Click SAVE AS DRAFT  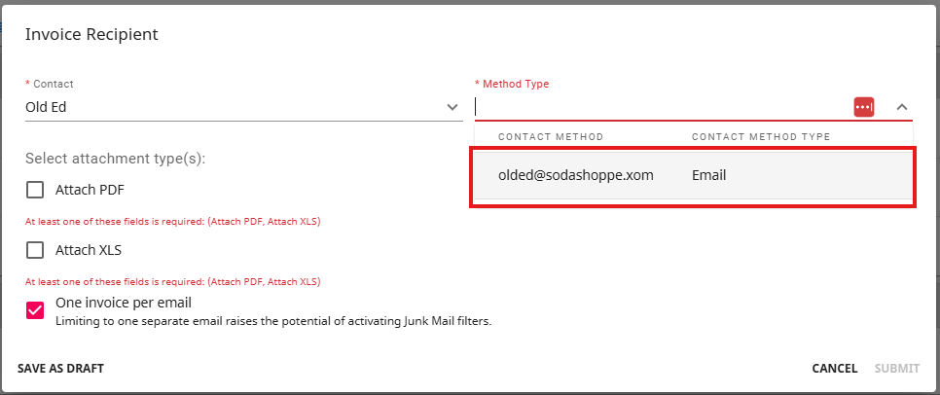(60, 369)
